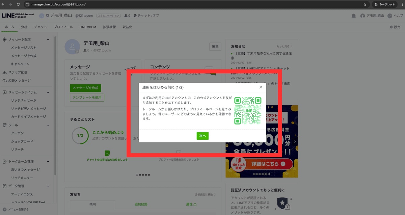Screen dimensions: 405x215
Task: Click the green 次へ button
Action: coord(202,135)
